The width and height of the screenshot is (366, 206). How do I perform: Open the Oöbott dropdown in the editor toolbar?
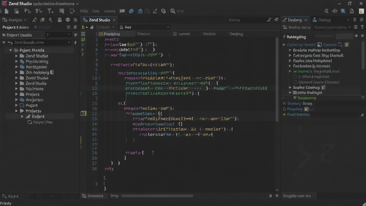pyautogui.click(x=105, y=27)
